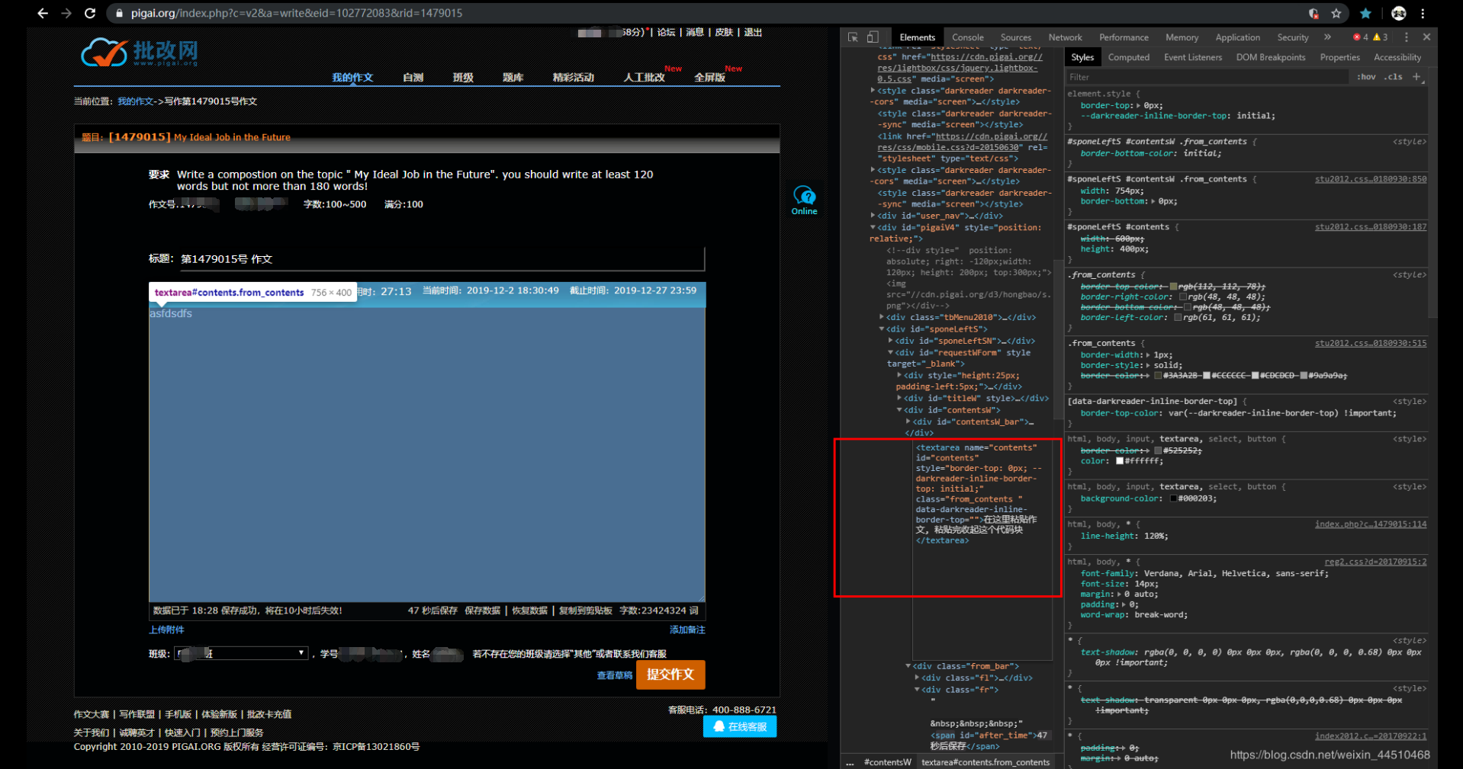Open the Chrome profile avatar
The image size is (1463, 769).
1399,13
